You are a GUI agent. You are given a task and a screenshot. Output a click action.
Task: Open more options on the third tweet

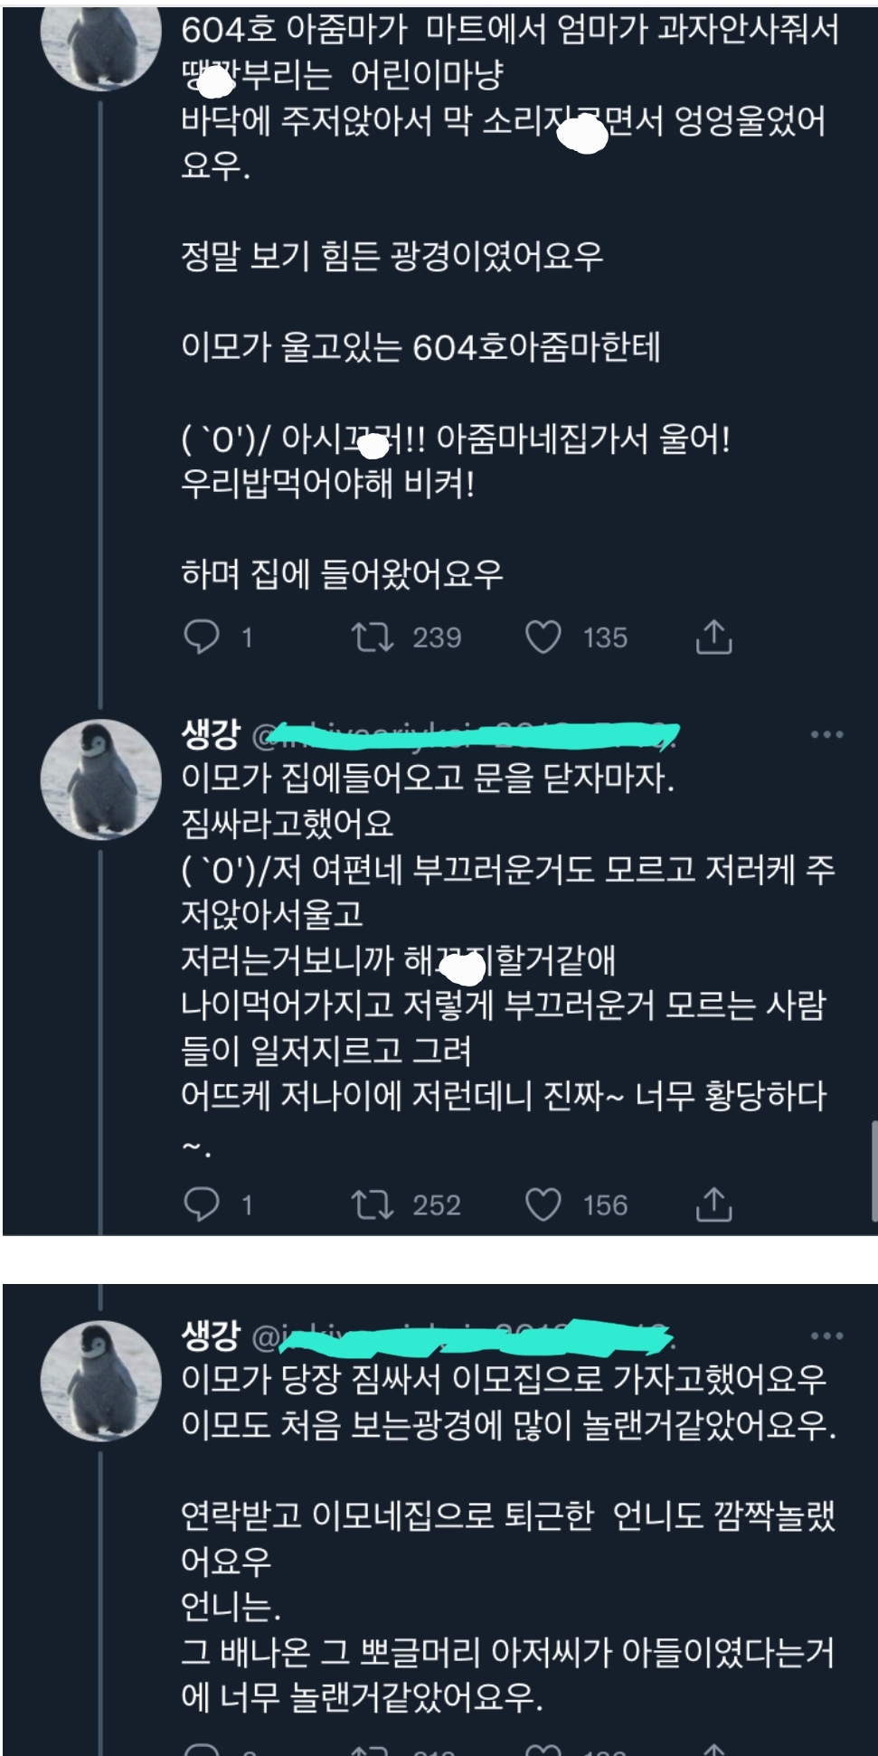826,1336
